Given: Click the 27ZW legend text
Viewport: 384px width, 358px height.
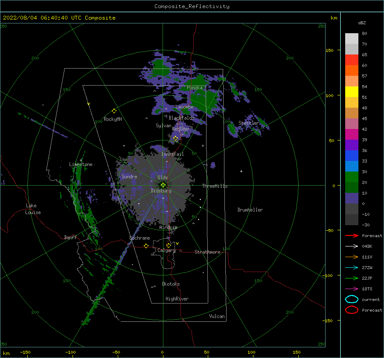Looking at the screenshot, I should [367, 268].
